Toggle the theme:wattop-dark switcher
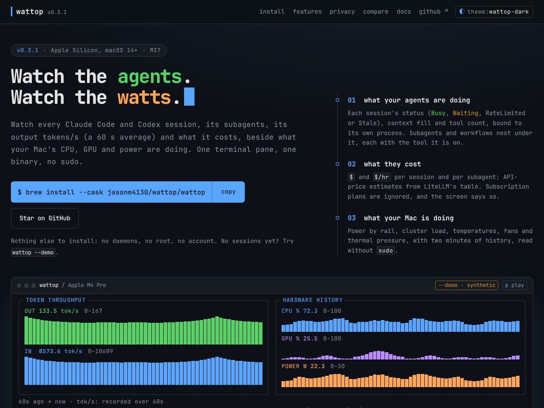The width and height of the screenshot is (544, 408). coord(494,12)
